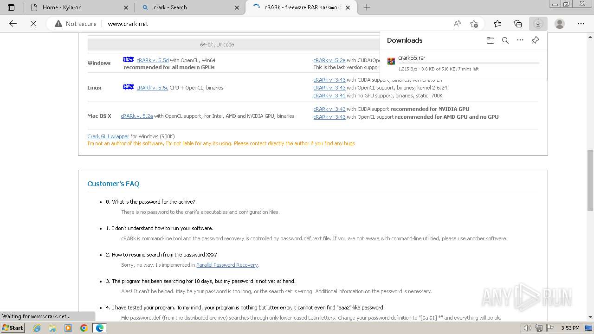Open the profile avatar icon

tap(560, 24)
